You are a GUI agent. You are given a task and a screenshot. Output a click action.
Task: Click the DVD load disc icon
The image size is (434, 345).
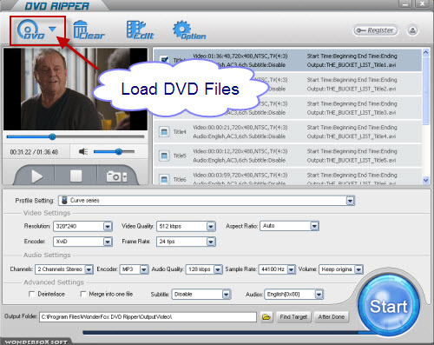30,30
